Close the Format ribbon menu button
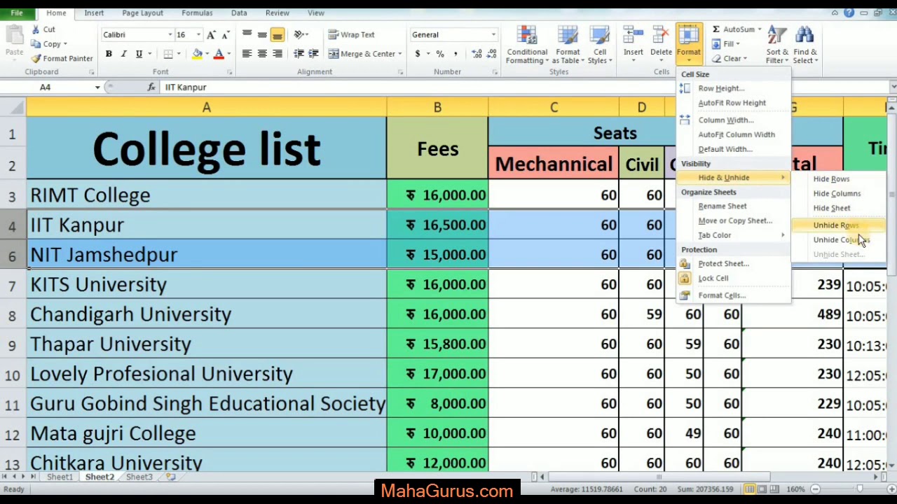This screenshot has width=897, height=504. tap(688, 44)
